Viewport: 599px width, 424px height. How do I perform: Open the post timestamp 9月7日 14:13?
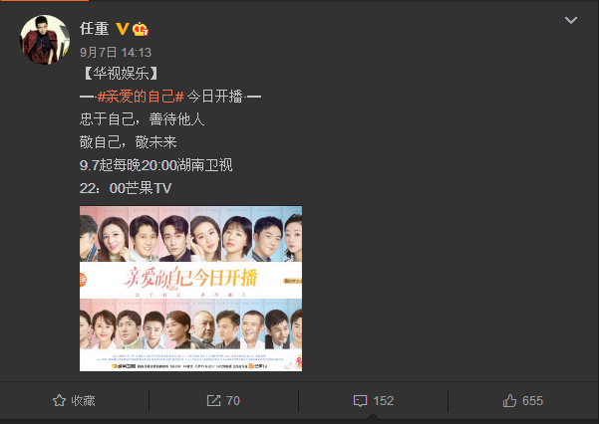[116, 53]
